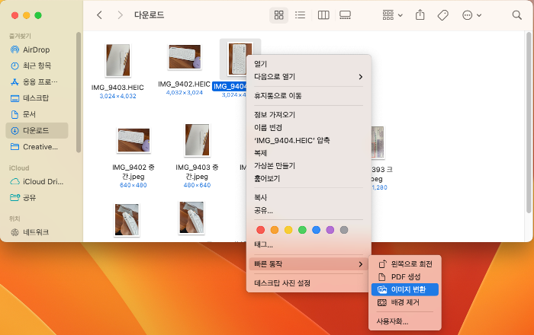Screen dimensions: 534x335
Task: Compress with 'IMG_9404.HEIC' 압축
Action: pos(308,140)
